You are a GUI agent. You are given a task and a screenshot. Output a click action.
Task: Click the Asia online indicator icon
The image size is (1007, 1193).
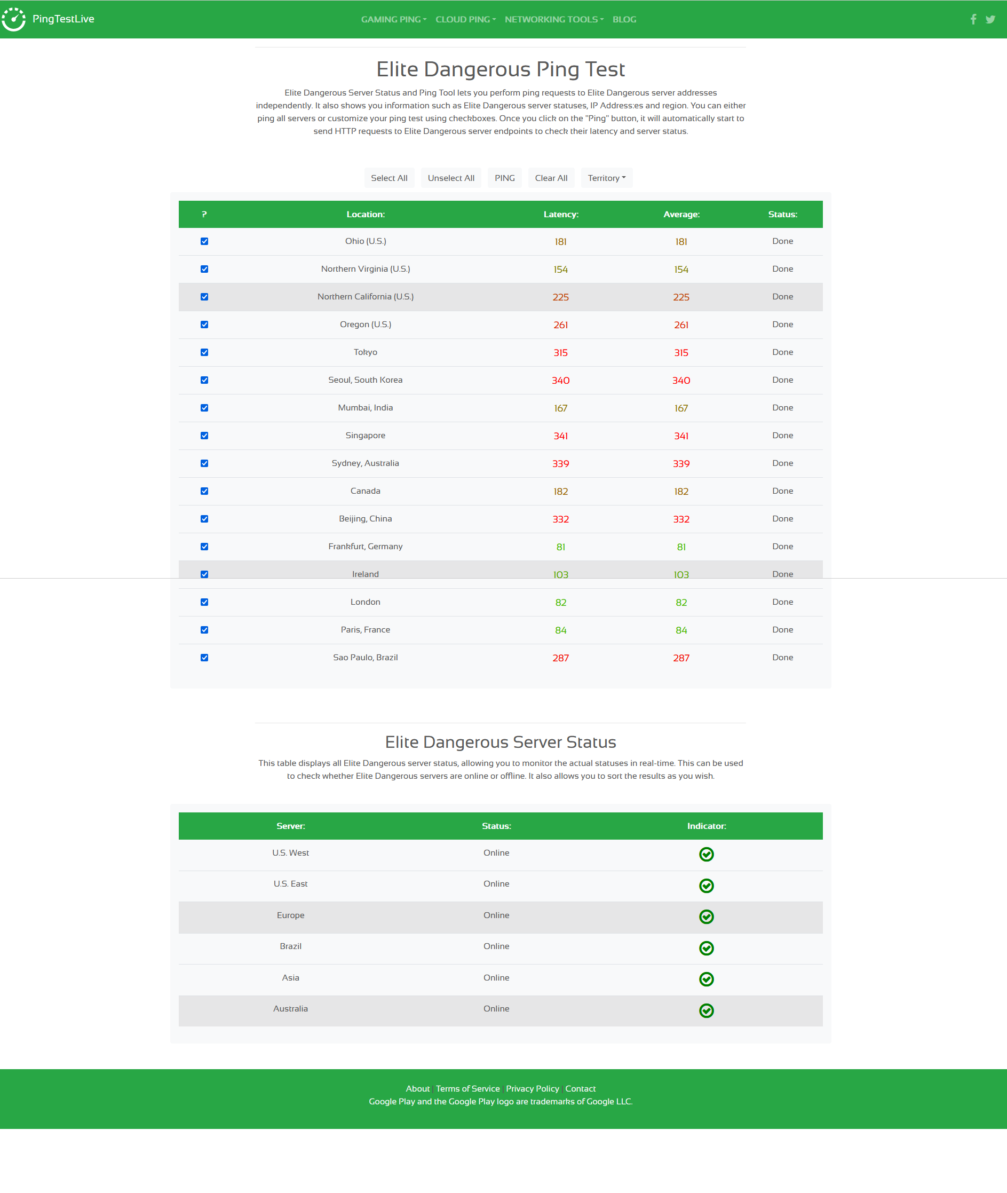(706, 979)
